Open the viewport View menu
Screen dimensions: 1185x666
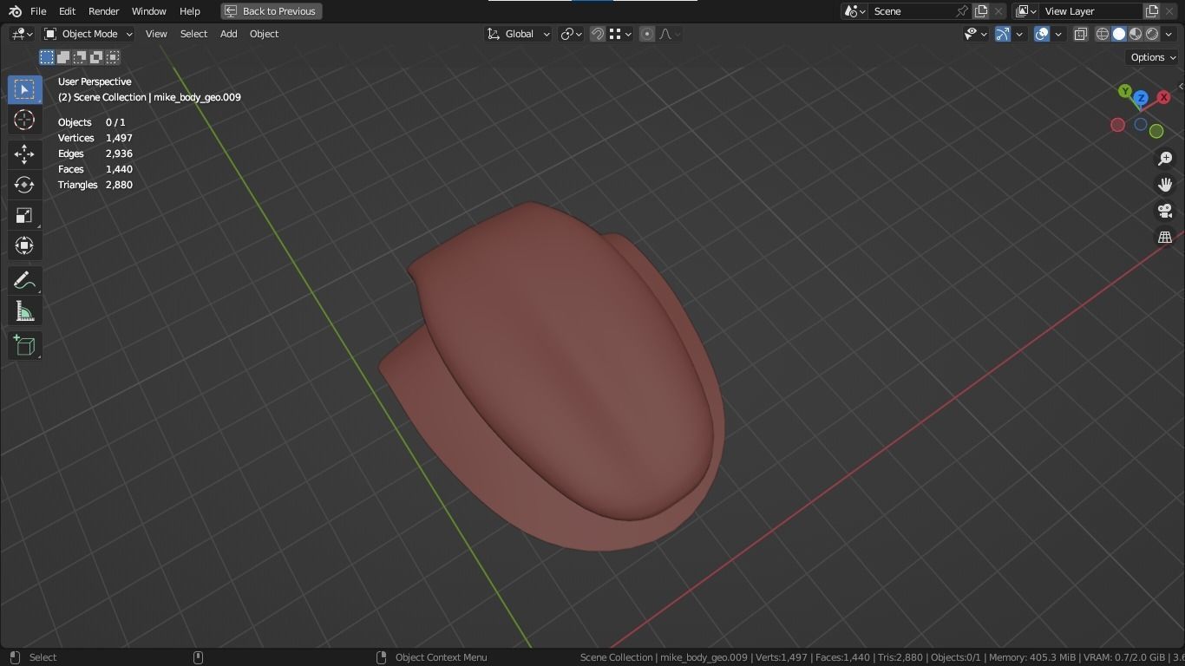coord(156,34)
